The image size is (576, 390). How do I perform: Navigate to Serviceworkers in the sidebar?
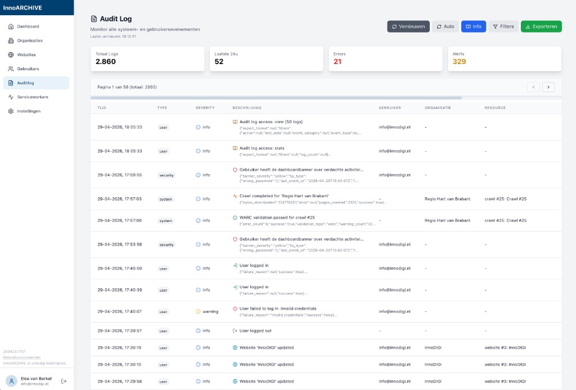33,97
